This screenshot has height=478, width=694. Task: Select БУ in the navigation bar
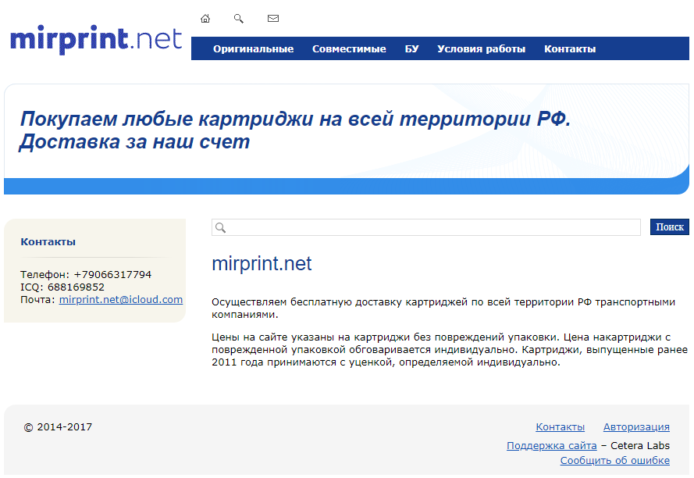click(x=411, y=48)
